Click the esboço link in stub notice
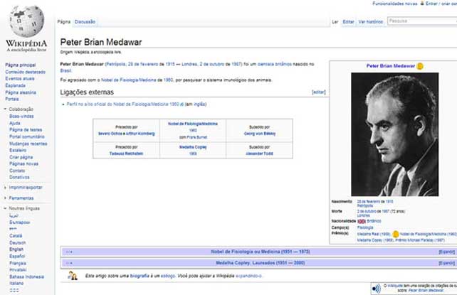 tap(168, 276)
